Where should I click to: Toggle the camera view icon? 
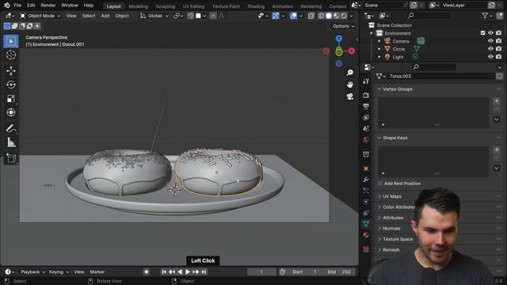pos(349,97)
